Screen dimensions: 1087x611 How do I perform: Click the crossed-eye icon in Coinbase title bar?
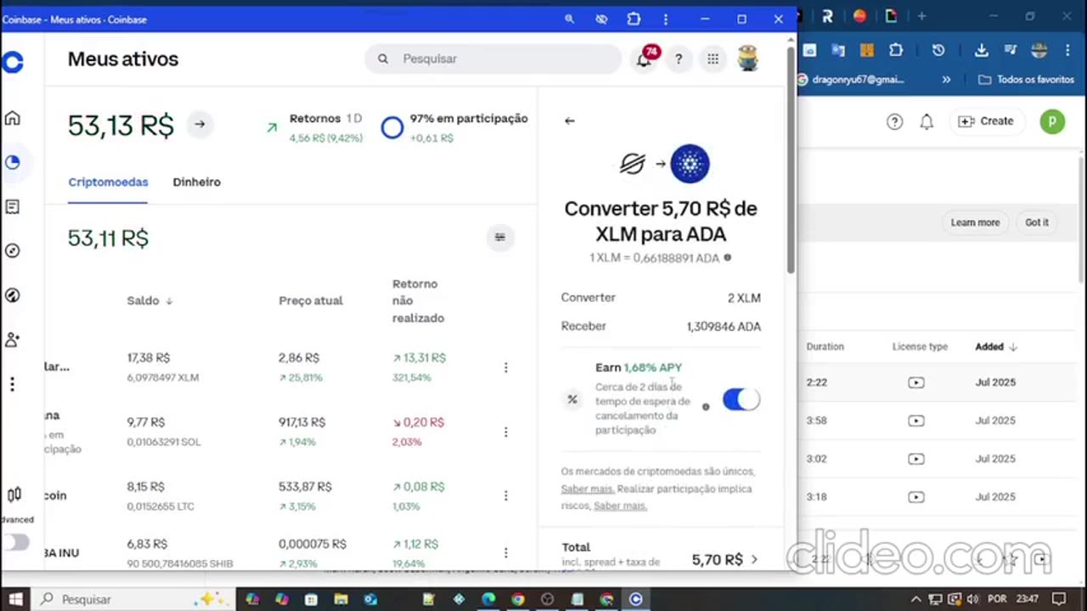tap(602, 19)
